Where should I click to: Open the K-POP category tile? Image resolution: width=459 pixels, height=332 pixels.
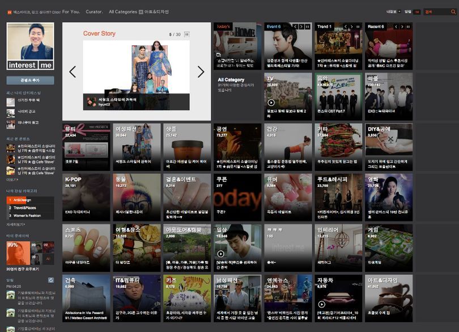click(x=86, y=197)
